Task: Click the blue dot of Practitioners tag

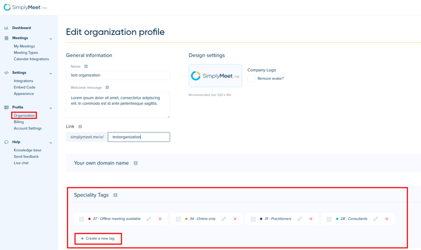Action: (x=261, y=219)
